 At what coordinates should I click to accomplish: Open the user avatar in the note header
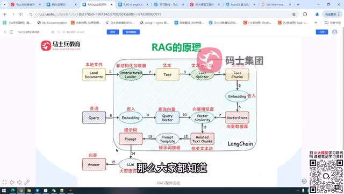click(x=334, y=32)
